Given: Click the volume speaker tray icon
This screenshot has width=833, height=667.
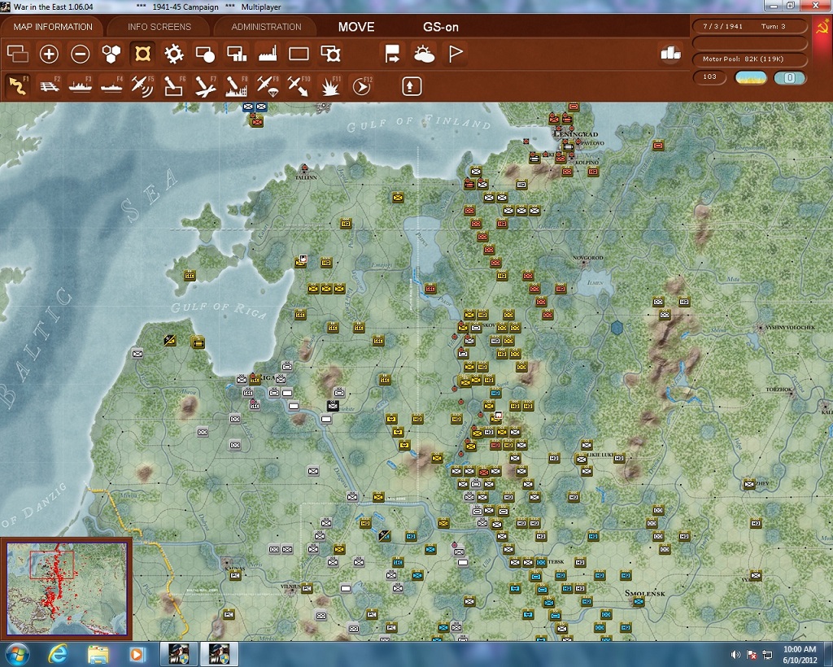Looking at the screenshot, I should click(x=735, y=655).
